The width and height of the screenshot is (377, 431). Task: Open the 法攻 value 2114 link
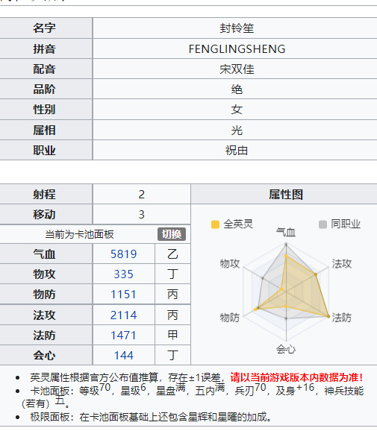point(124,315)
